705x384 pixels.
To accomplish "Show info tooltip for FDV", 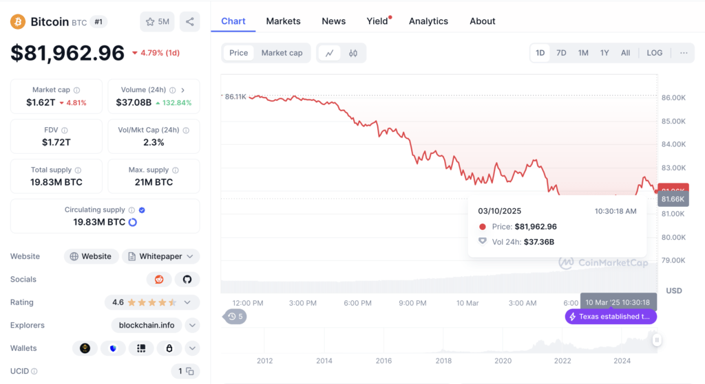I will coord(65,130).
